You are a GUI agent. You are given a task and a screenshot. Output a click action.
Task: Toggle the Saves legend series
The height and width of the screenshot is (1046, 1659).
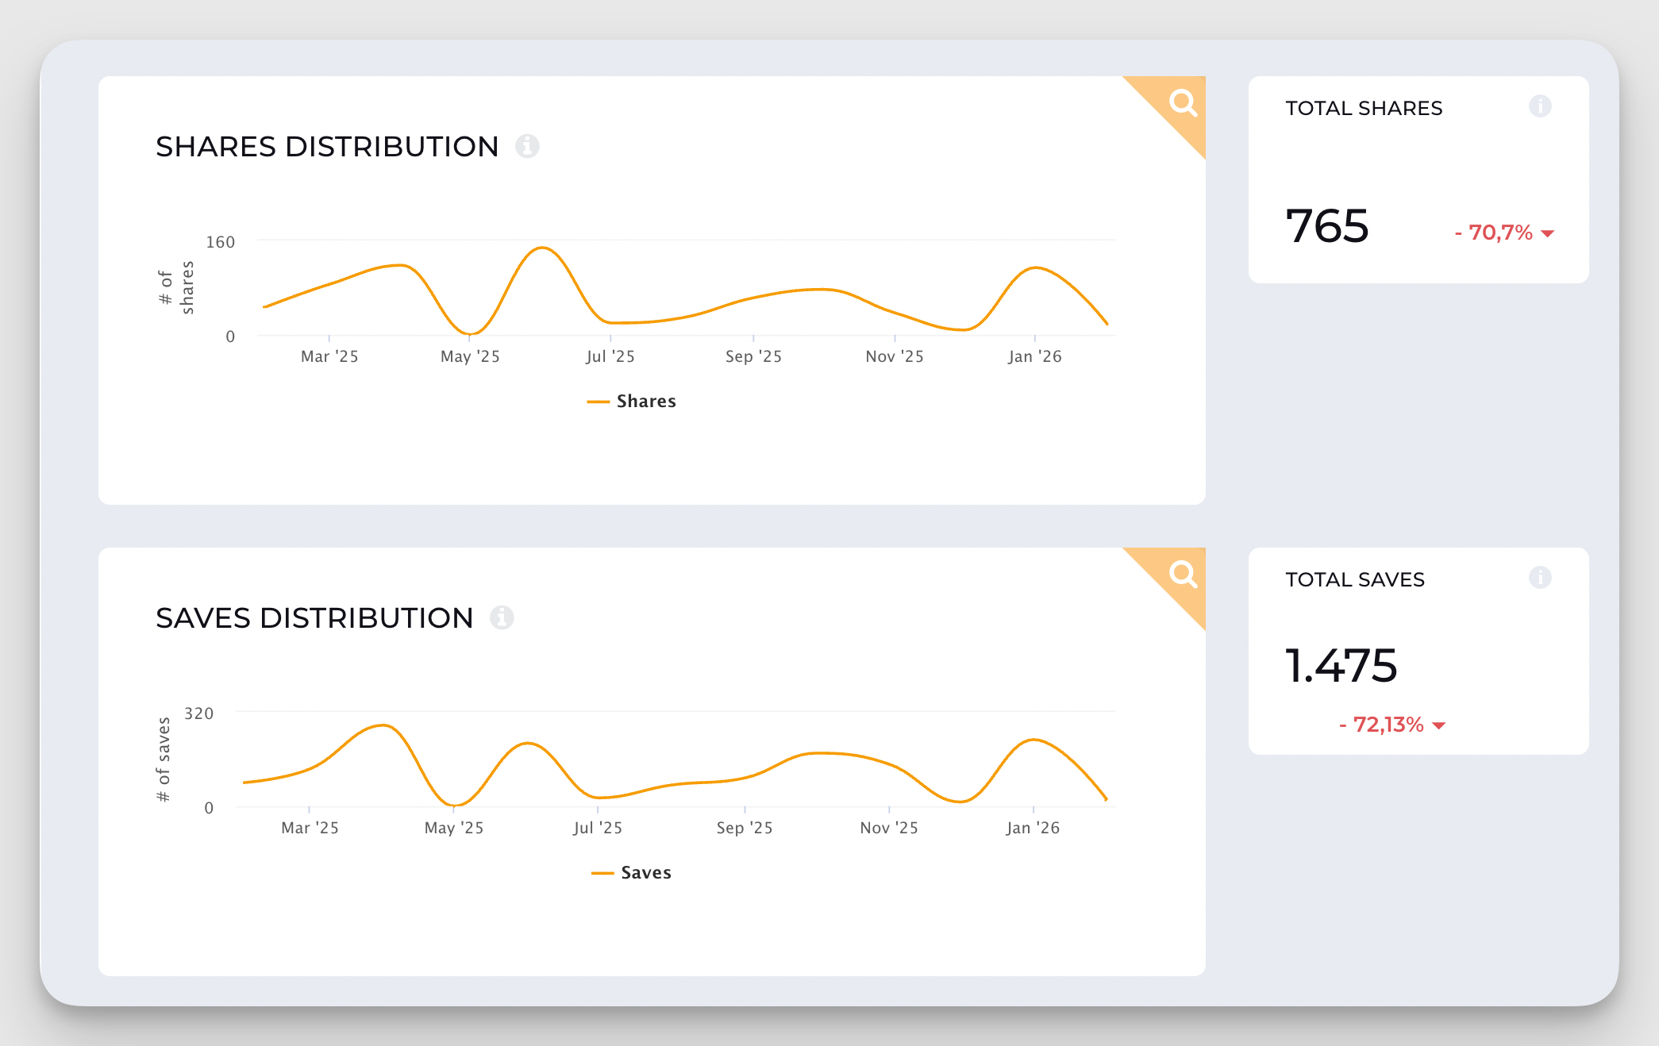coord(645,873)
